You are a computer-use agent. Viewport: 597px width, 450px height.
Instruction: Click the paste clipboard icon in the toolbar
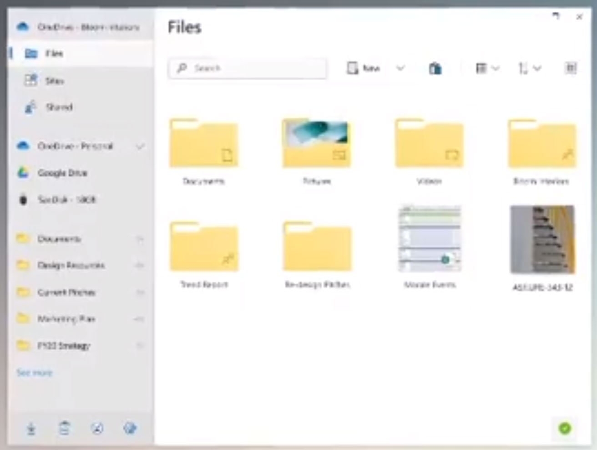point(435,68)
